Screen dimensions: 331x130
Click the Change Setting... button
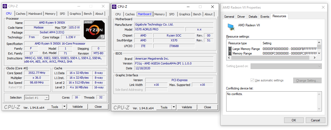click(x=307, y=81)
